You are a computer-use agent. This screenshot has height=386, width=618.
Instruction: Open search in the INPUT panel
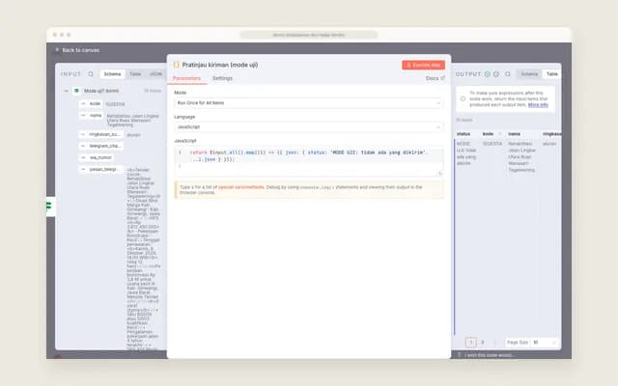pyautogui.click(x=91, y=74)
